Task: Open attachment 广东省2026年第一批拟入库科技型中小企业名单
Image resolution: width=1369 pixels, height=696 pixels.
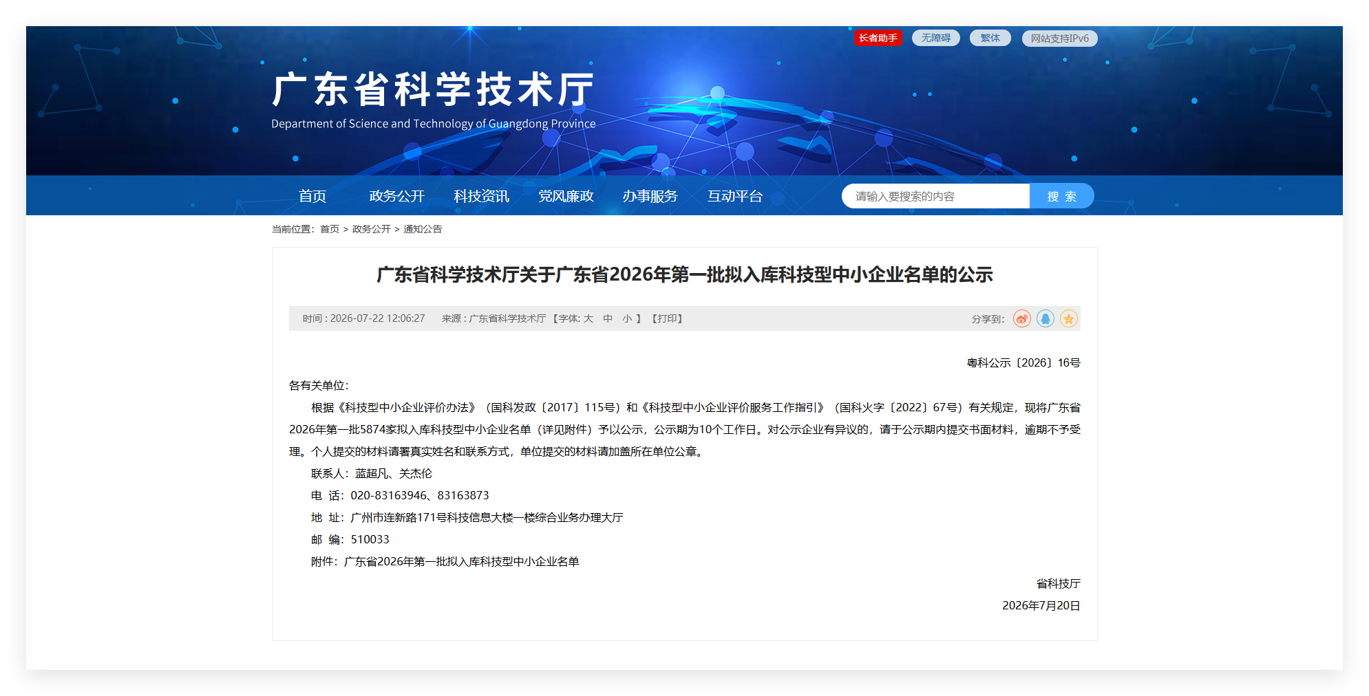Action: [x=461, y=561]
